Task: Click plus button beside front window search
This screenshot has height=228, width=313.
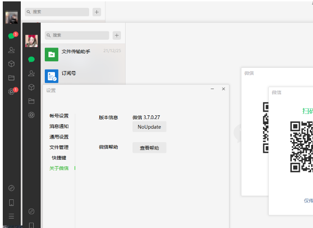Action: (117, 36)
